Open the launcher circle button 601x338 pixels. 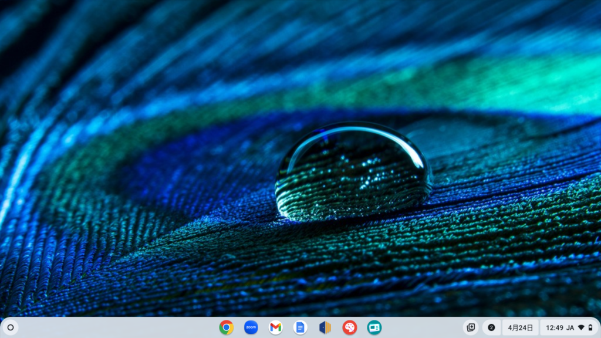click(11, 327)
